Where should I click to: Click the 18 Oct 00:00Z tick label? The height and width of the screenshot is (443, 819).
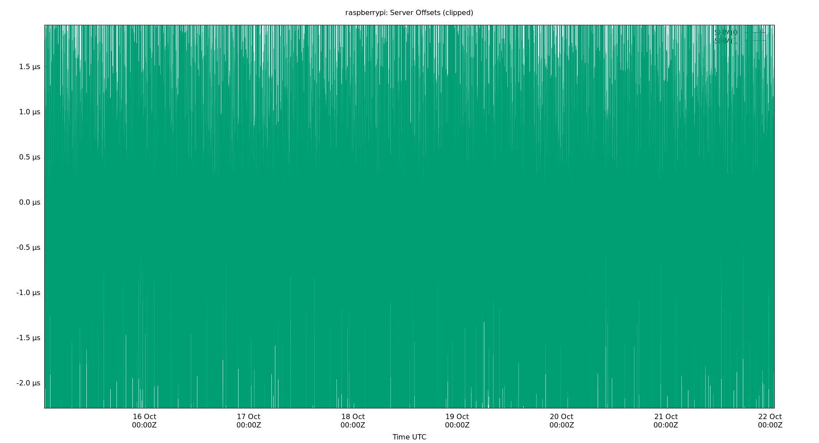click(353, 421)
